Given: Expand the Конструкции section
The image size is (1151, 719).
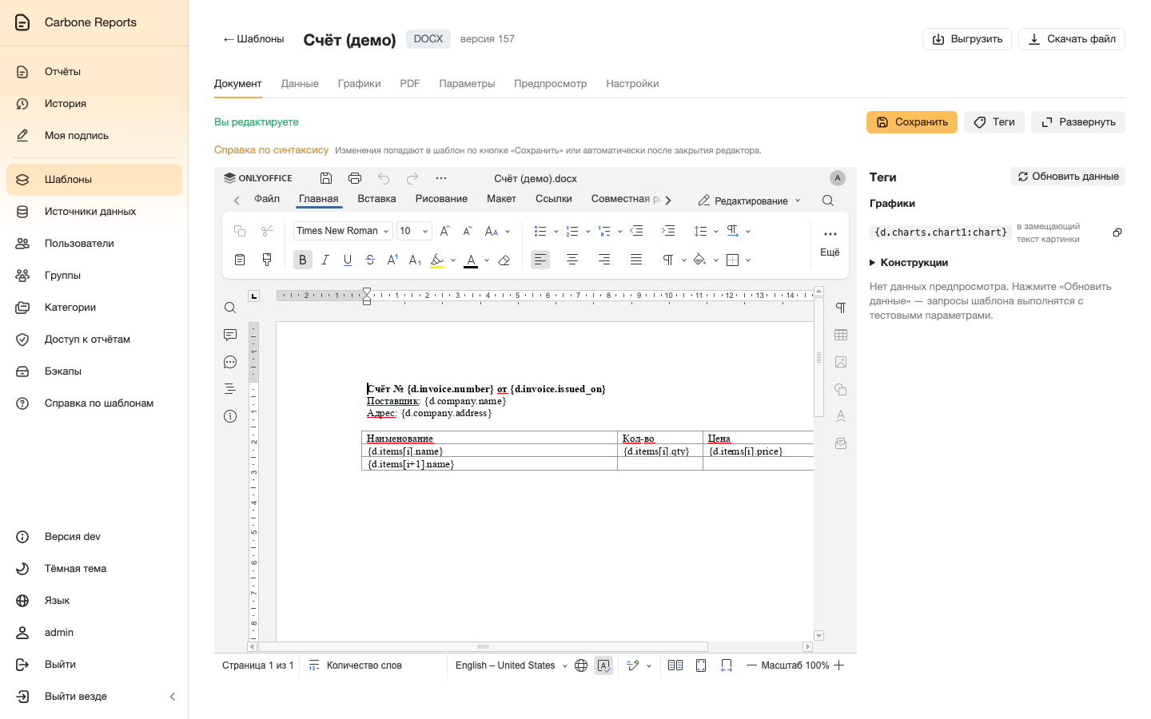Looking at the screenshot, I should (x=909, y=262).
